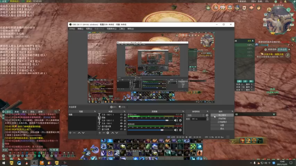The height and width of the screenshot is (166, 296).
Task: Switch to 战斗 chat tab
Action: pyautogui.click(x=24, y=112)
